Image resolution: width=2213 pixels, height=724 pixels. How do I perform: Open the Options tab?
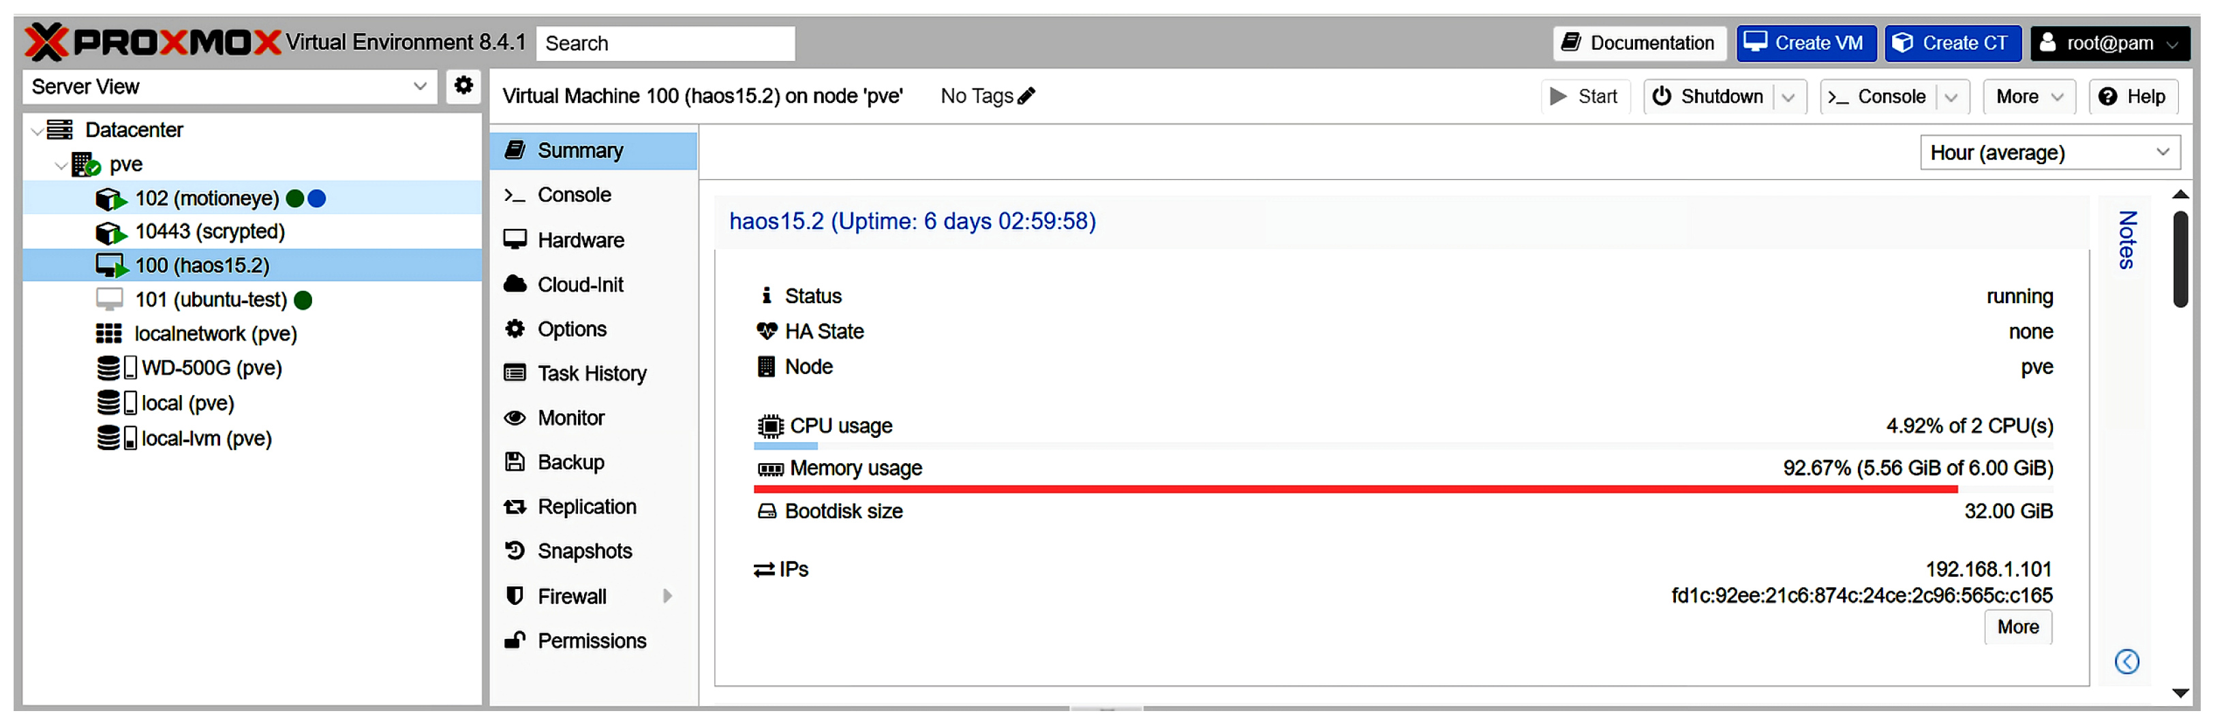[594, 330]
